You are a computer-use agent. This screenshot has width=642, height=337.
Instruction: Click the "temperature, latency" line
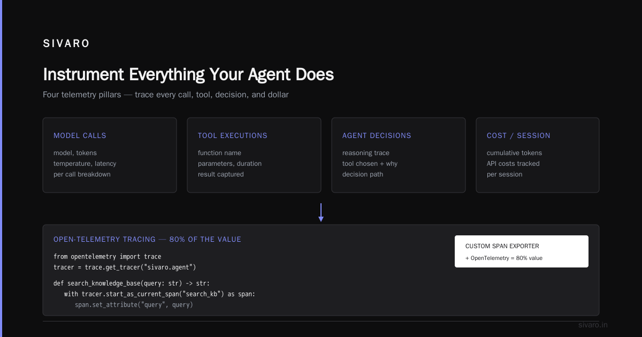pos(85,164)
